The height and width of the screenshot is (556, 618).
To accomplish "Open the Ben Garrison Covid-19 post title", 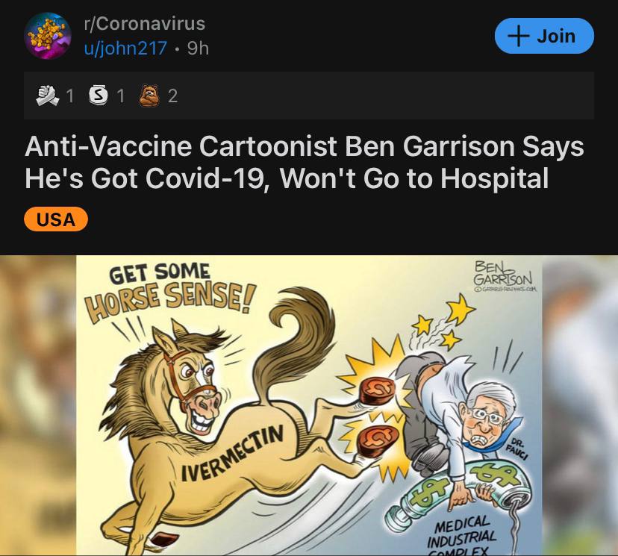I will pos(305,162).
